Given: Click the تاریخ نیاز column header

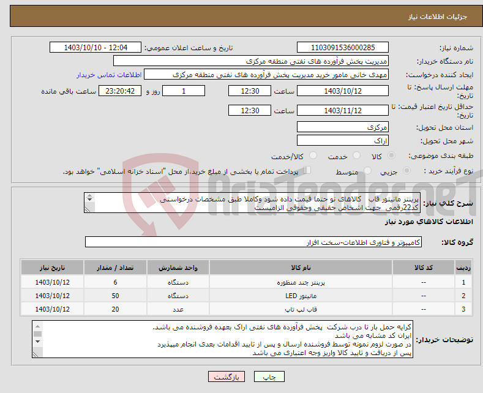Looking at the screenshot, I should tap(53, 268).
